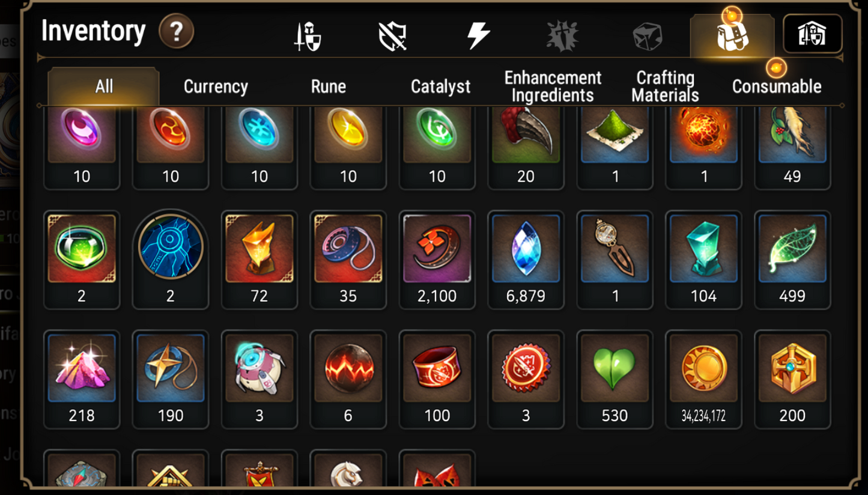Select the crossed-out shield icon

(x=393, y=36)
